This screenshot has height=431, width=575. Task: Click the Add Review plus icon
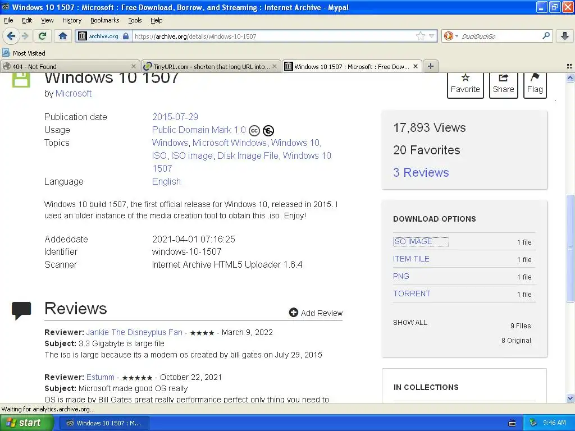(293, 312)
